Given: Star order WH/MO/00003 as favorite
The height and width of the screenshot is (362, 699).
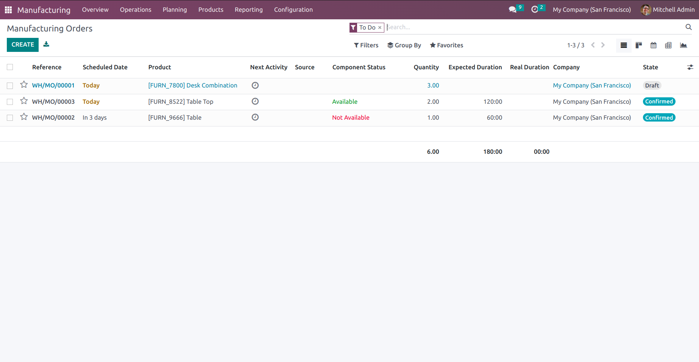Looking at the screenshot, I should point(24,101).
